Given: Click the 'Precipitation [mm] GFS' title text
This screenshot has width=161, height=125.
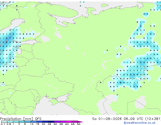Looking at the screenshot, I should [x=21, y=119].
